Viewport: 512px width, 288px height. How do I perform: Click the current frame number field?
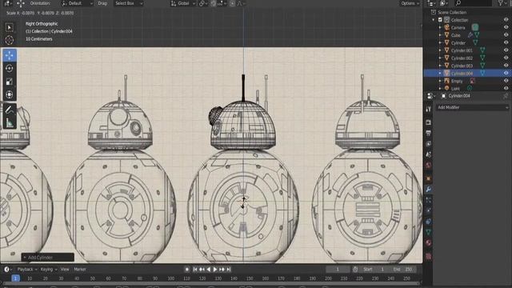click(x=338, y=270)
